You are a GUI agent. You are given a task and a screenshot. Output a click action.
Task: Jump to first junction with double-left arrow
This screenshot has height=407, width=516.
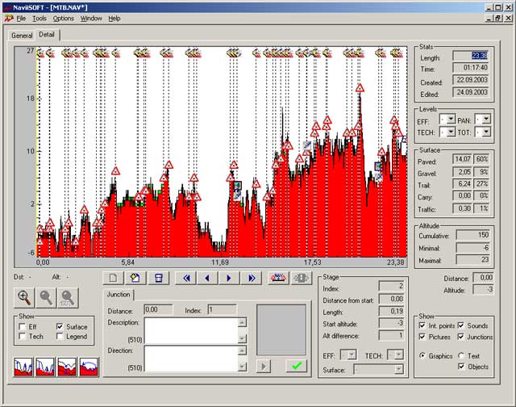pos(186,278)
